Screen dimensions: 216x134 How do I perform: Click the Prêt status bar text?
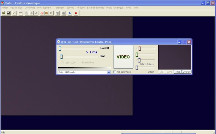coord(3,132)
